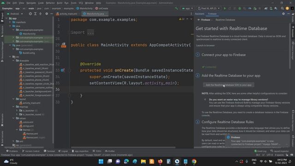This screenshot has height=166, width=295.
Task: Go back using Firebase arrow
Action: (199, 20)
